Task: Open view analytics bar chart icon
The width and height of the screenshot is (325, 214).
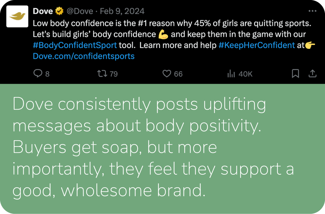Action: 231,74
